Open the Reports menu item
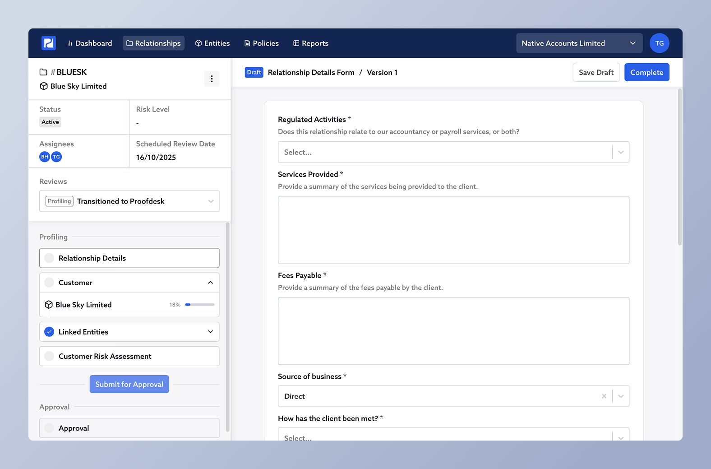 [x=311, y=43]
